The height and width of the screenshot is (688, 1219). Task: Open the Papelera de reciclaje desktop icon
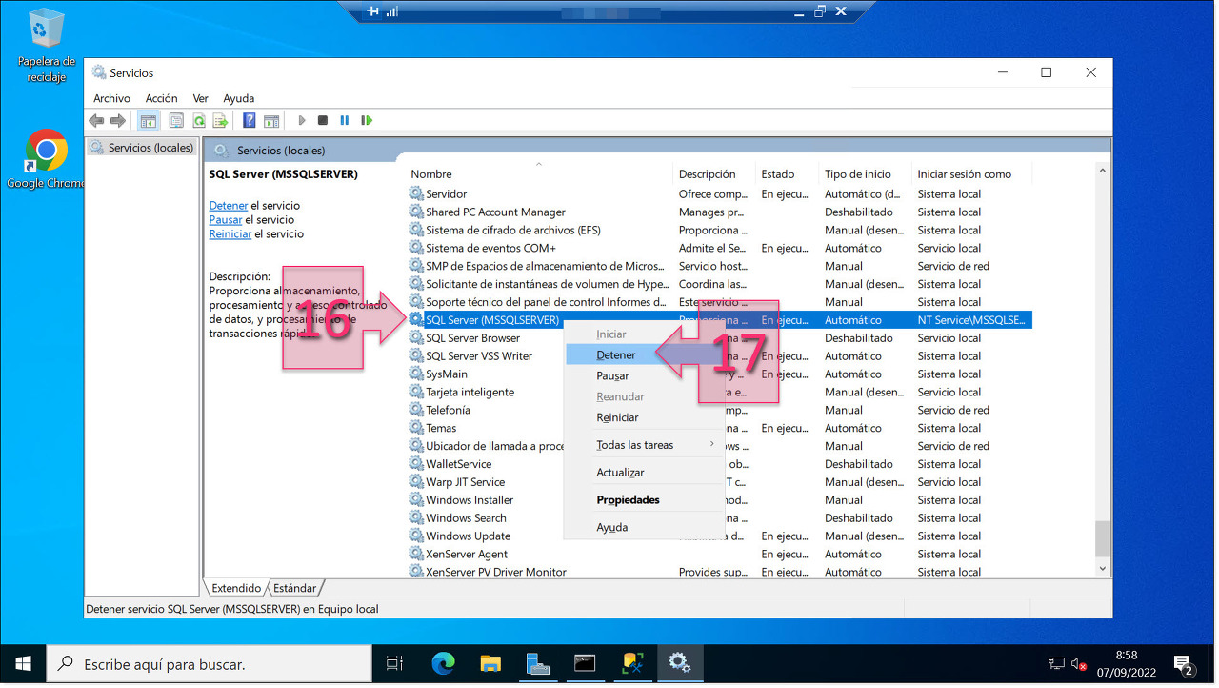[46, 46]
